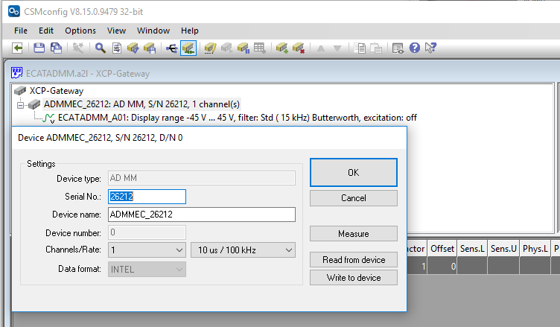The height and width of the screenshot is (327, 560).
Task: Open the View menu
Action: click(x=116, y=31)
